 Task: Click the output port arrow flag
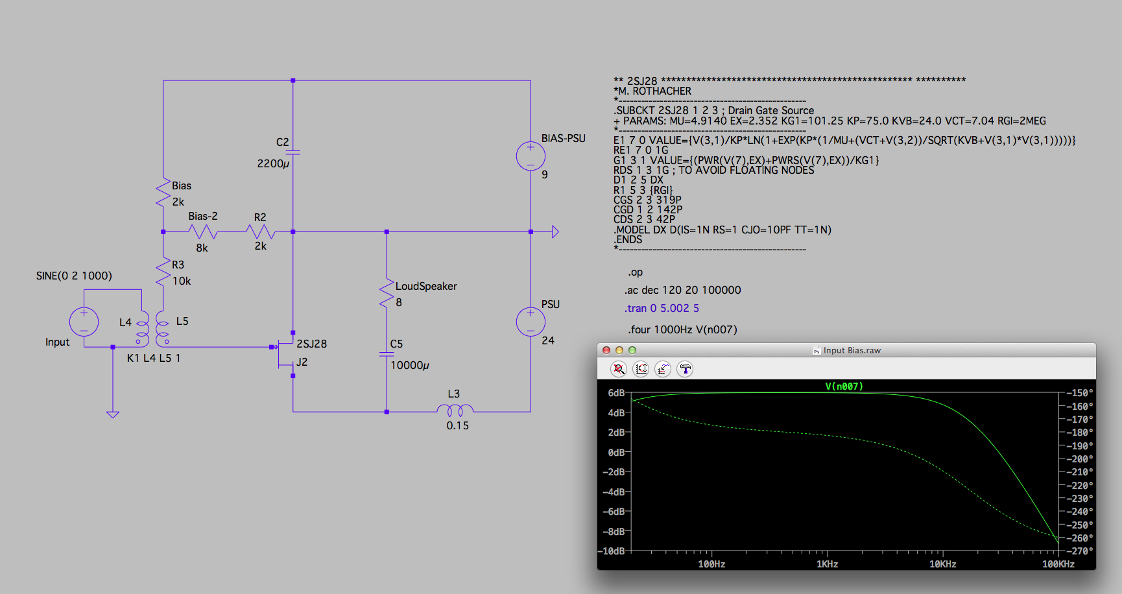tap(555, 232)
